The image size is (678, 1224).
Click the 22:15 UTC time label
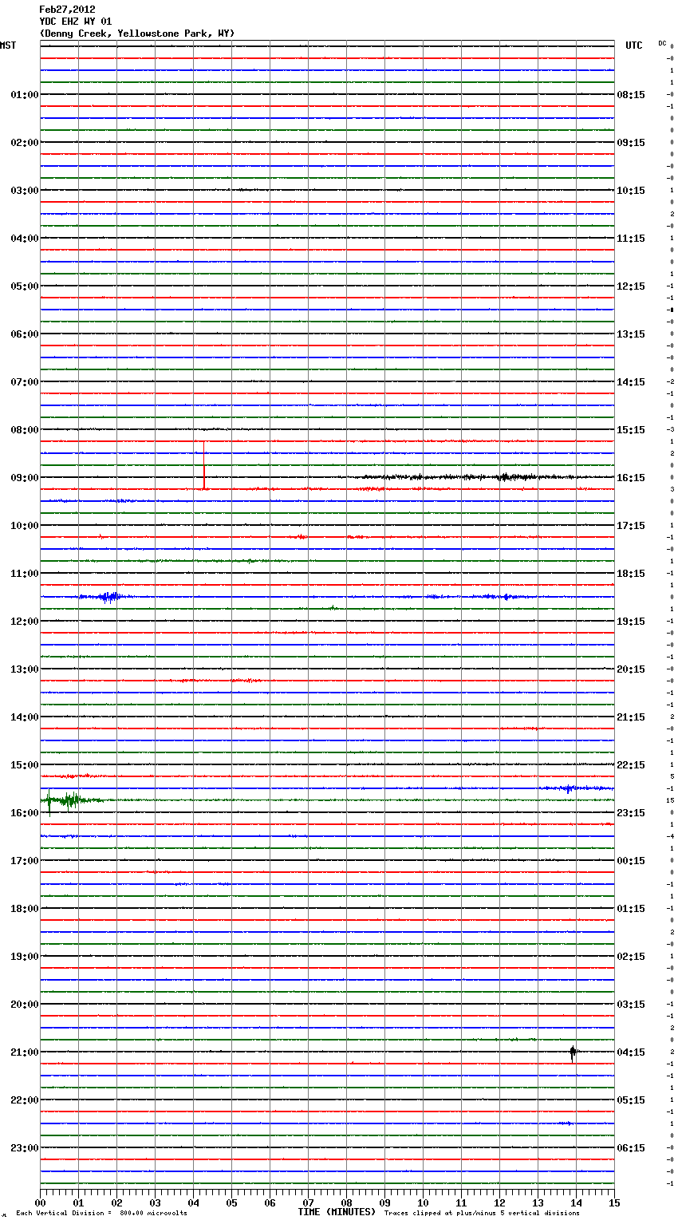[x=631, y=765]
